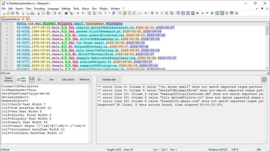Pin the patientlist.csv tab

(23, 19)
